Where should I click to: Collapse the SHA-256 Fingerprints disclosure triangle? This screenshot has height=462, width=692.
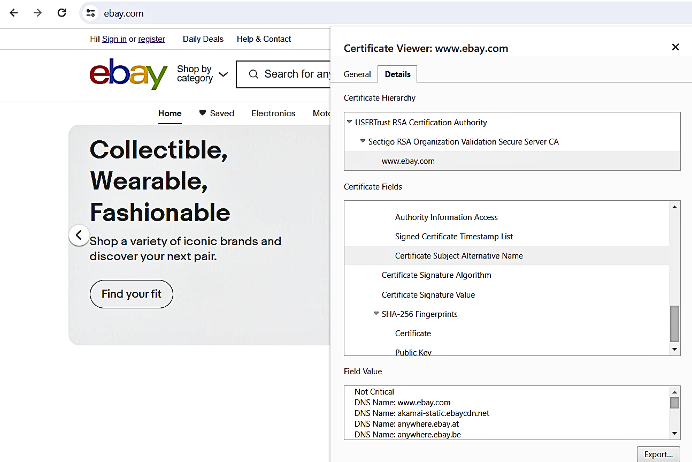(375, 314)
